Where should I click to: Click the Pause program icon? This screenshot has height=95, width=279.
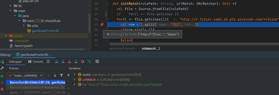2,83
